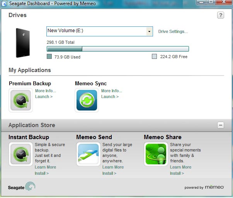Click the Memeo Share heading
The image size is (233, 198).
pyautogui.click(x=163, y=137)
